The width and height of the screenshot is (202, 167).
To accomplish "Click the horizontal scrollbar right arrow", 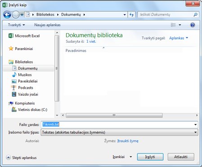I will point(197,115).
